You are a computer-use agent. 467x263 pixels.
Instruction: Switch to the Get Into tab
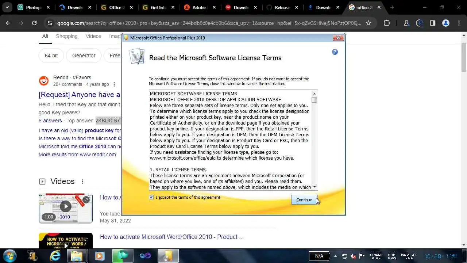pos(158,7)
